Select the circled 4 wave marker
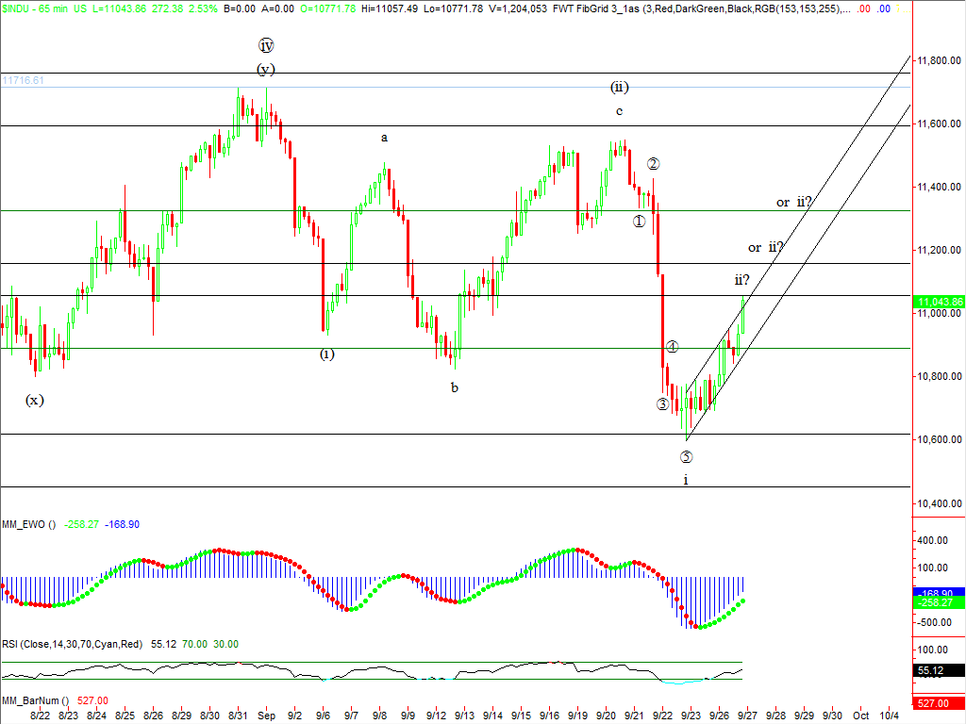966x724 pixels. click(x=672, y=347)
